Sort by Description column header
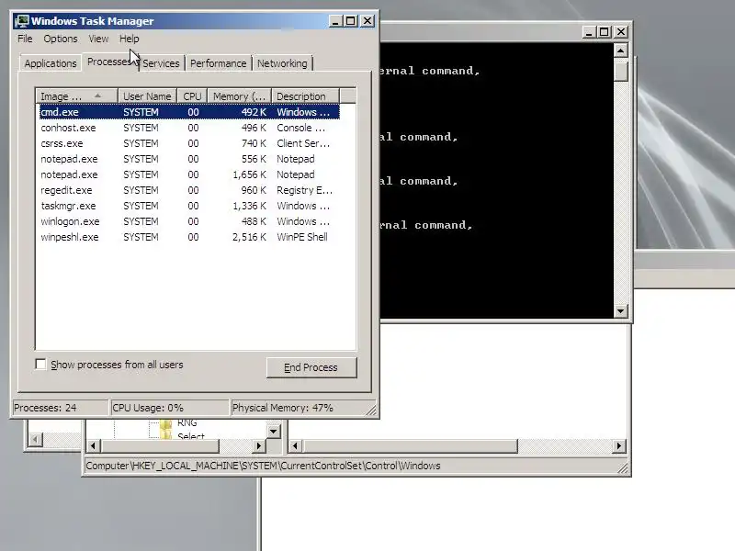Viewport: 735px width, 551px height. 305,96
